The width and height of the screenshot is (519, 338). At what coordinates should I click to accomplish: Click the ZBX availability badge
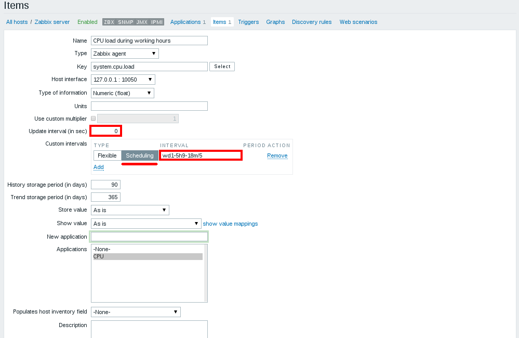click(109, 22)
